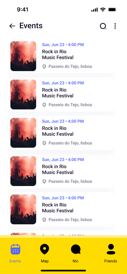Switch to the Map pin tab
Viewport: 127px width, 274px height.
point(45,249)
